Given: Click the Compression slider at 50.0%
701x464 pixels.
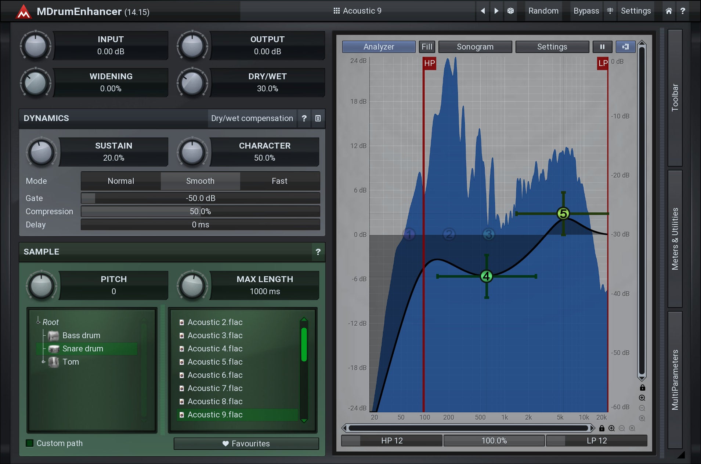Looking at the screenshot, I should [200, 212].
